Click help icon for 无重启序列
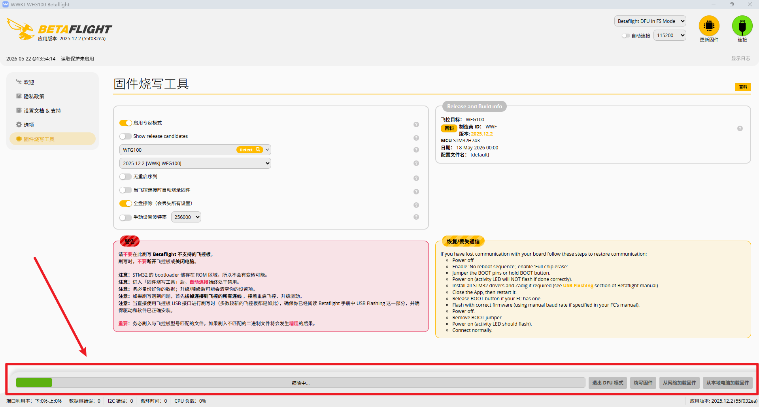Viewport: 759px width, 407px height. point(416,178)
